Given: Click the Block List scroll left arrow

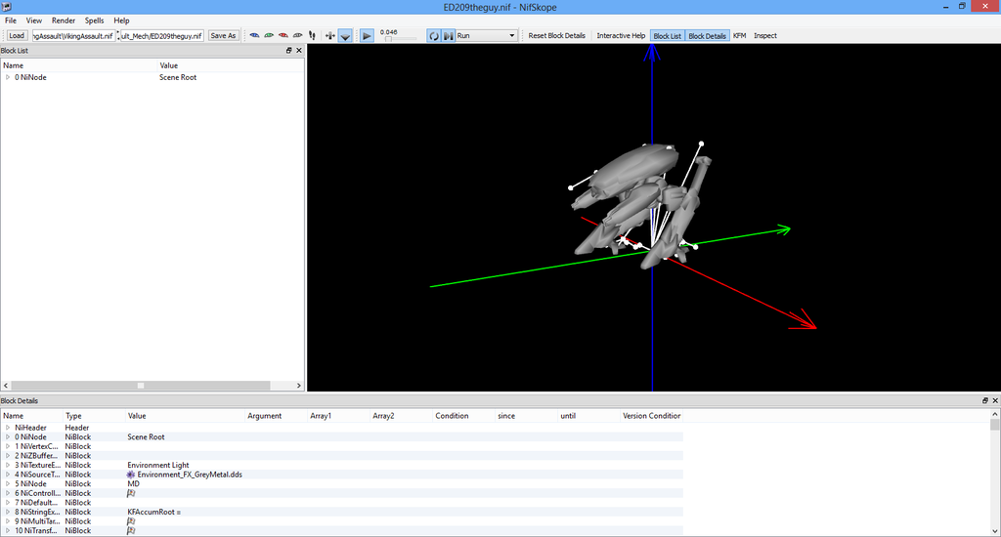Looking at the screenshot, I should [x=6, y=386].
